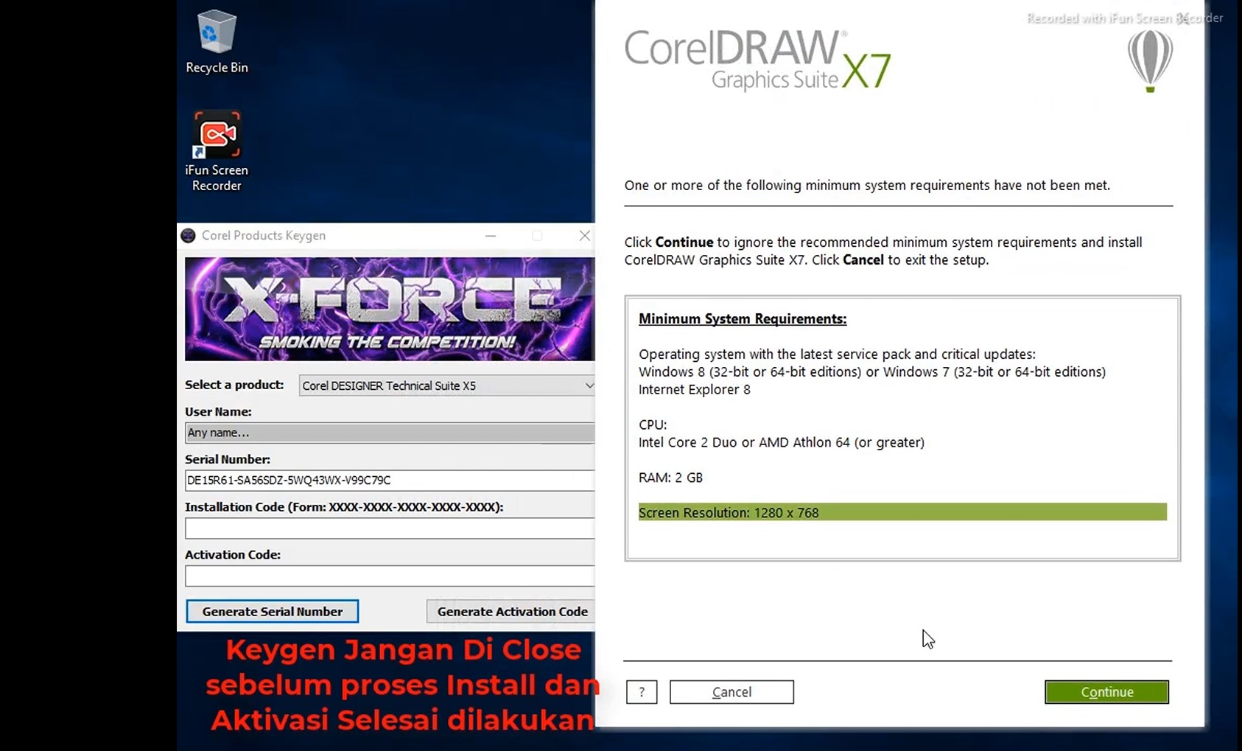This screenshot has height=751, width=1242.
Task: Open the Recycle Bin desktop icon
Action: (x=217, y=42)
